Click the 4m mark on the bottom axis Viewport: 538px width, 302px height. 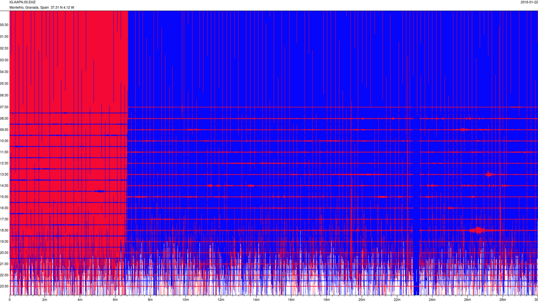click(80, 300)
